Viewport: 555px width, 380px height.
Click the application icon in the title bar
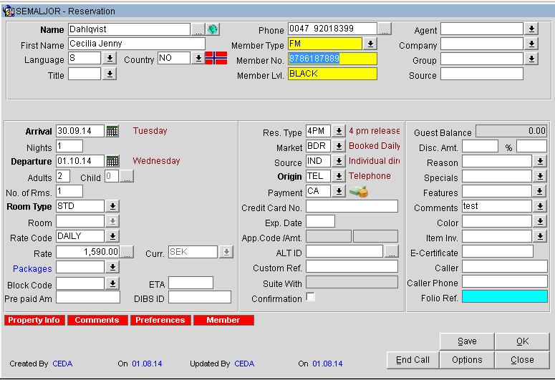8,11
